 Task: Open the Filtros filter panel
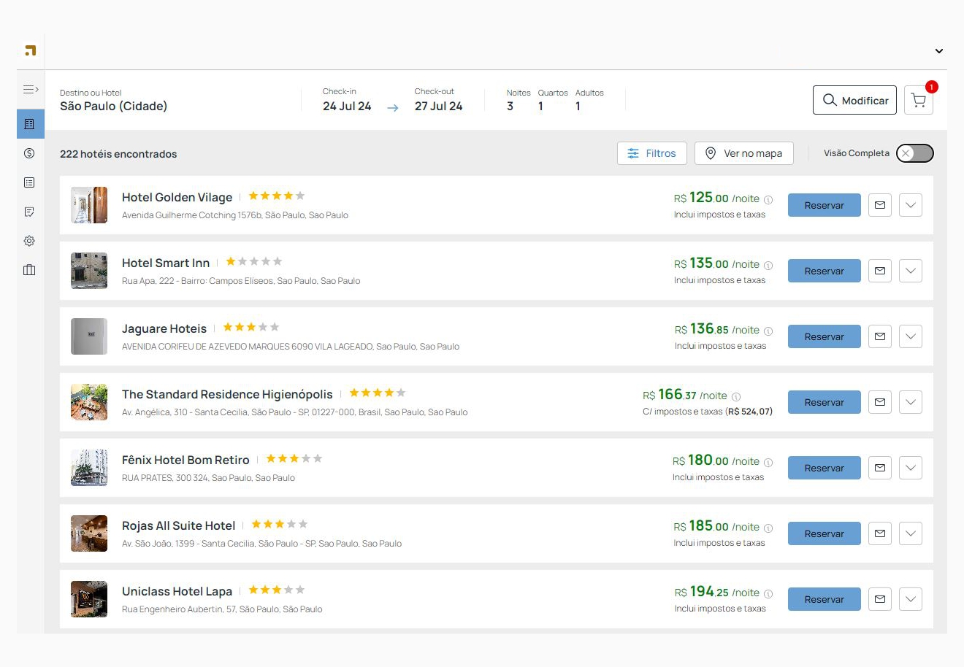(651, 153)
